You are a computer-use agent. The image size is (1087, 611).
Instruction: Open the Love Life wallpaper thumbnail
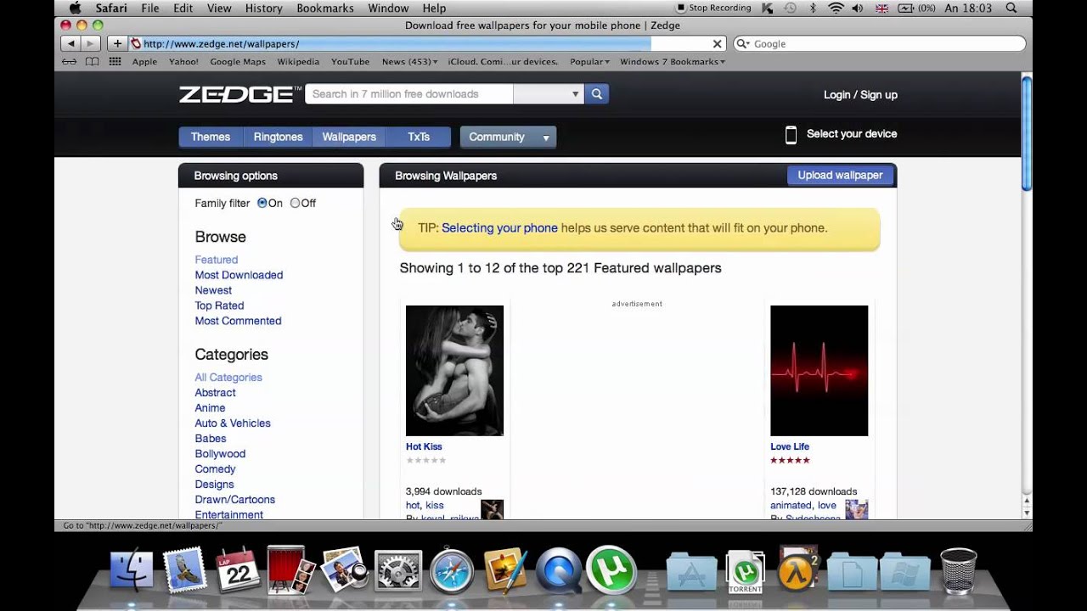point(819,371)
